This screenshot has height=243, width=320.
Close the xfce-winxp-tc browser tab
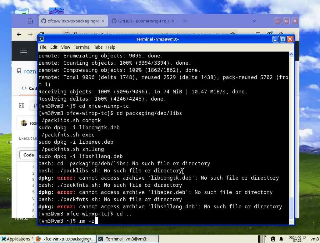coord(103,21)
